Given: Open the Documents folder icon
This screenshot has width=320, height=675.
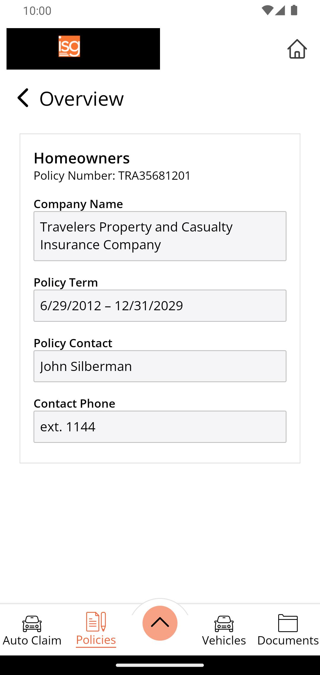Looking at the screenshot, I should click(288, 623).
